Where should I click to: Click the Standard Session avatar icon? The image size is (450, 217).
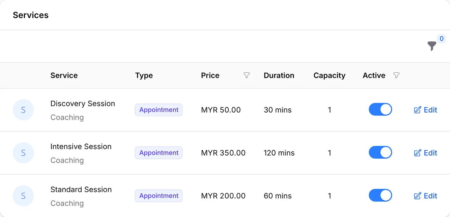[x=23, y=196]
